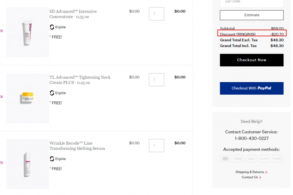Remove TL Advanced Tightening Neck Cream item

point(2,97)
